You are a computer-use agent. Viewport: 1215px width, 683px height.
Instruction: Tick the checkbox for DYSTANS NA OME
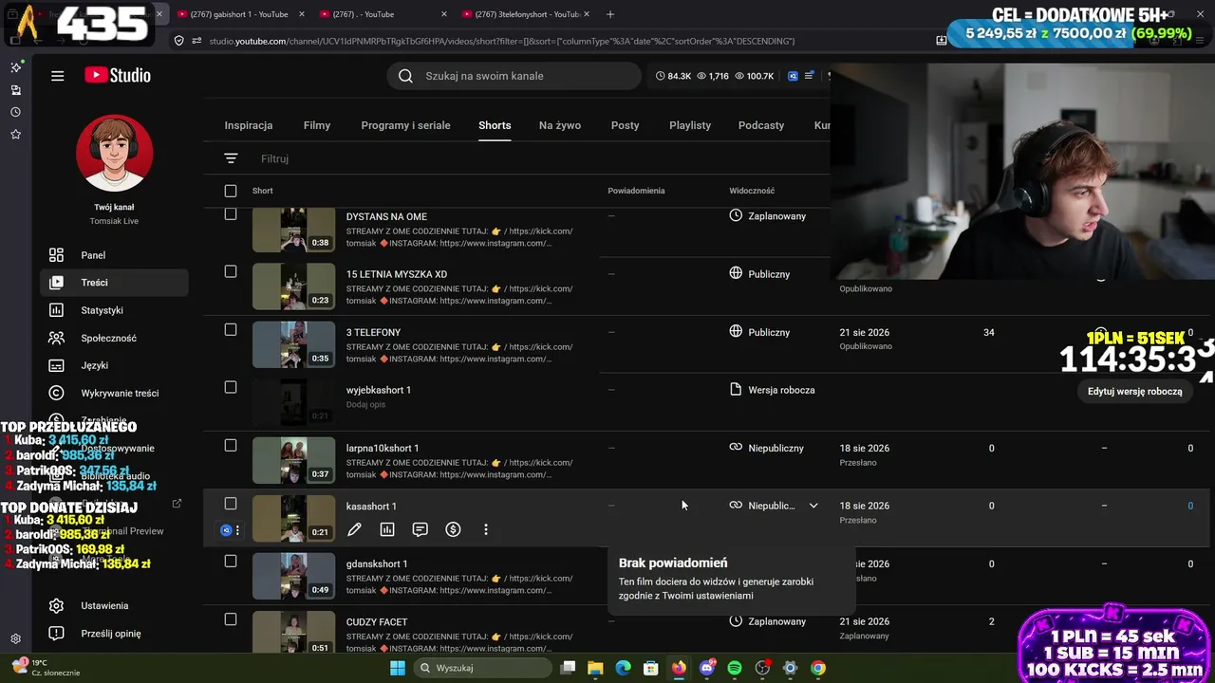click(231, 214)
